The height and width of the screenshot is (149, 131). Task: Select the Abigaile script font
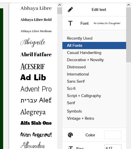coord(33,42)
